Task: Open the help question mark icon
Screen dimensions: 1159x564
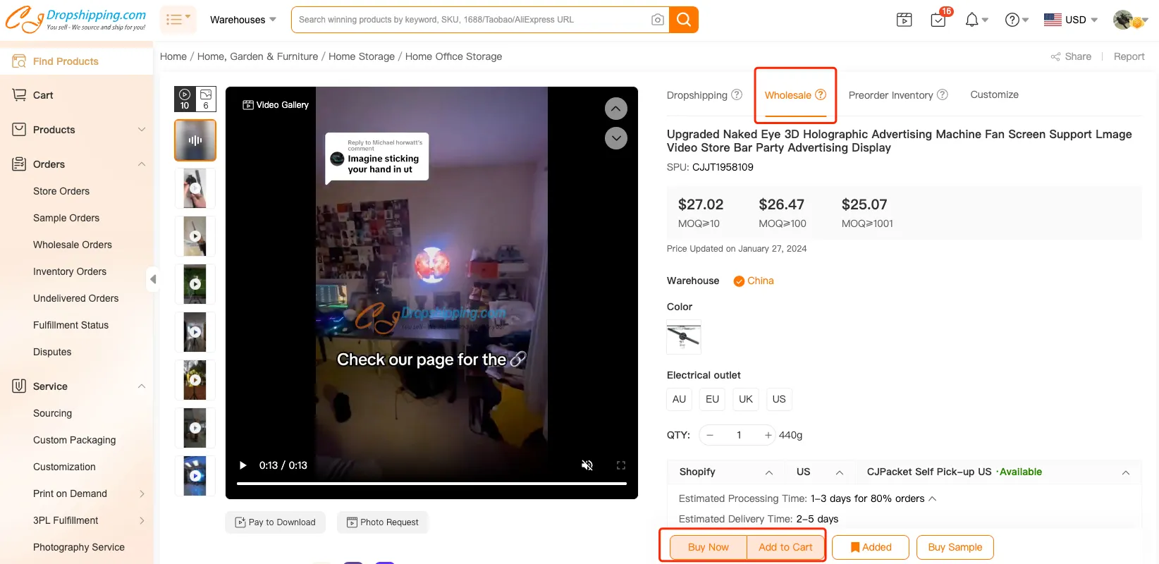Action: tap(1012, 20)
